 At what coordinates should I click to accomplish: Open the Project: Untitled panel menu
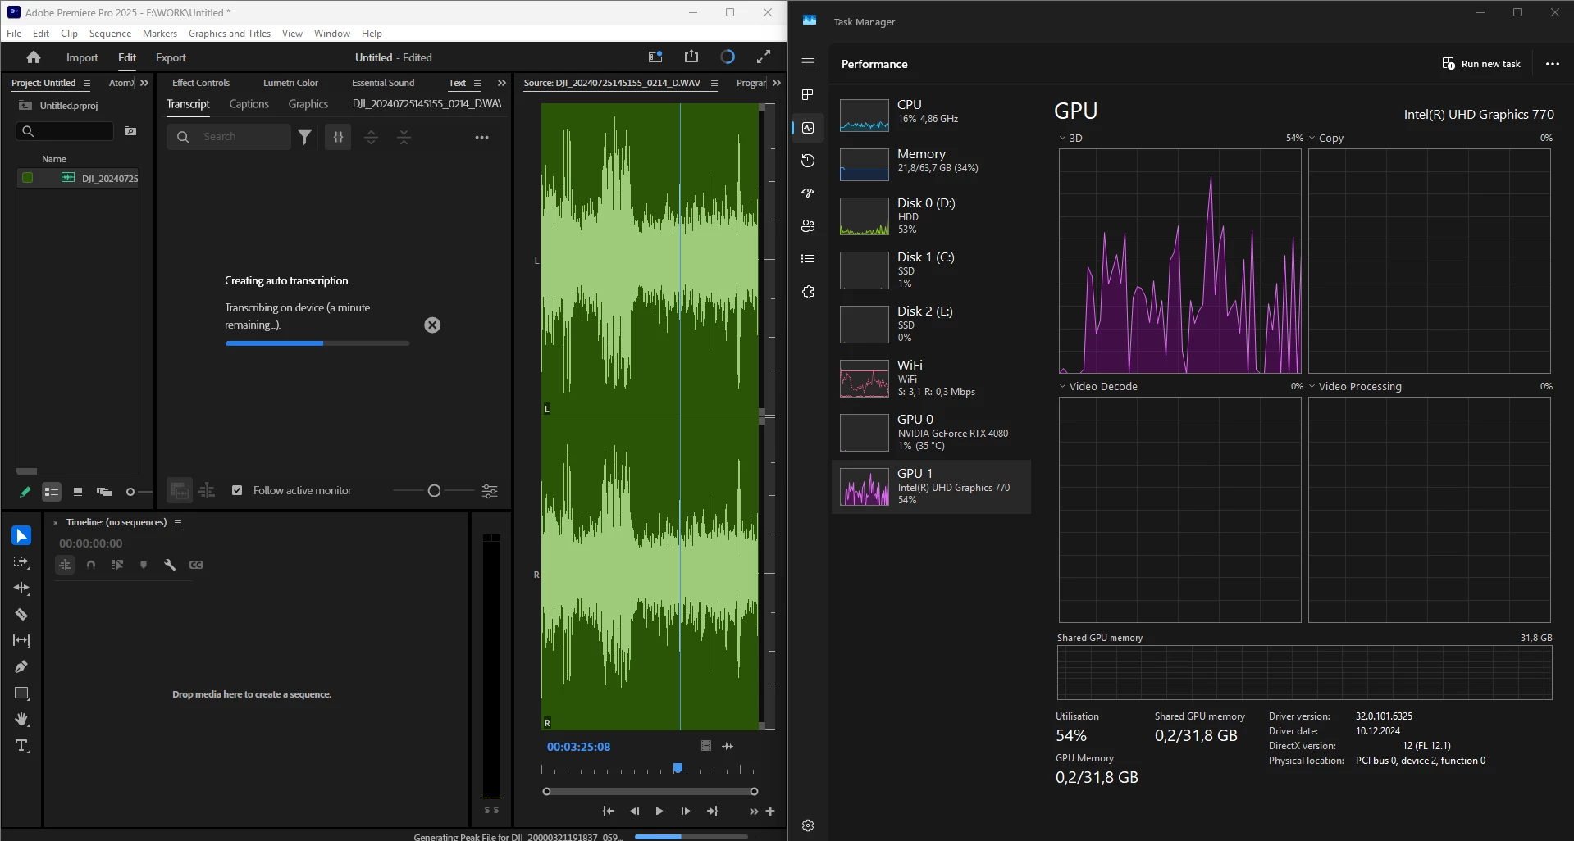click(87, 83)
